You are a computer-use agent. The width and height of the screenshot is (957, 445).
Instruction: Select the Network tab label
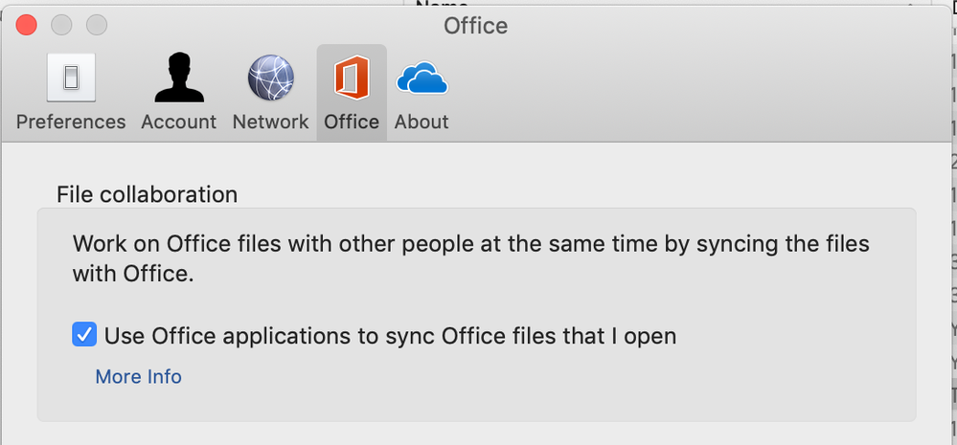(270, 122)
